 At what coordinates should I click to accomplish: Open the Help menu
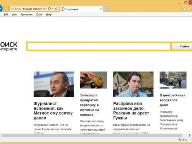(x=49, y=15)
